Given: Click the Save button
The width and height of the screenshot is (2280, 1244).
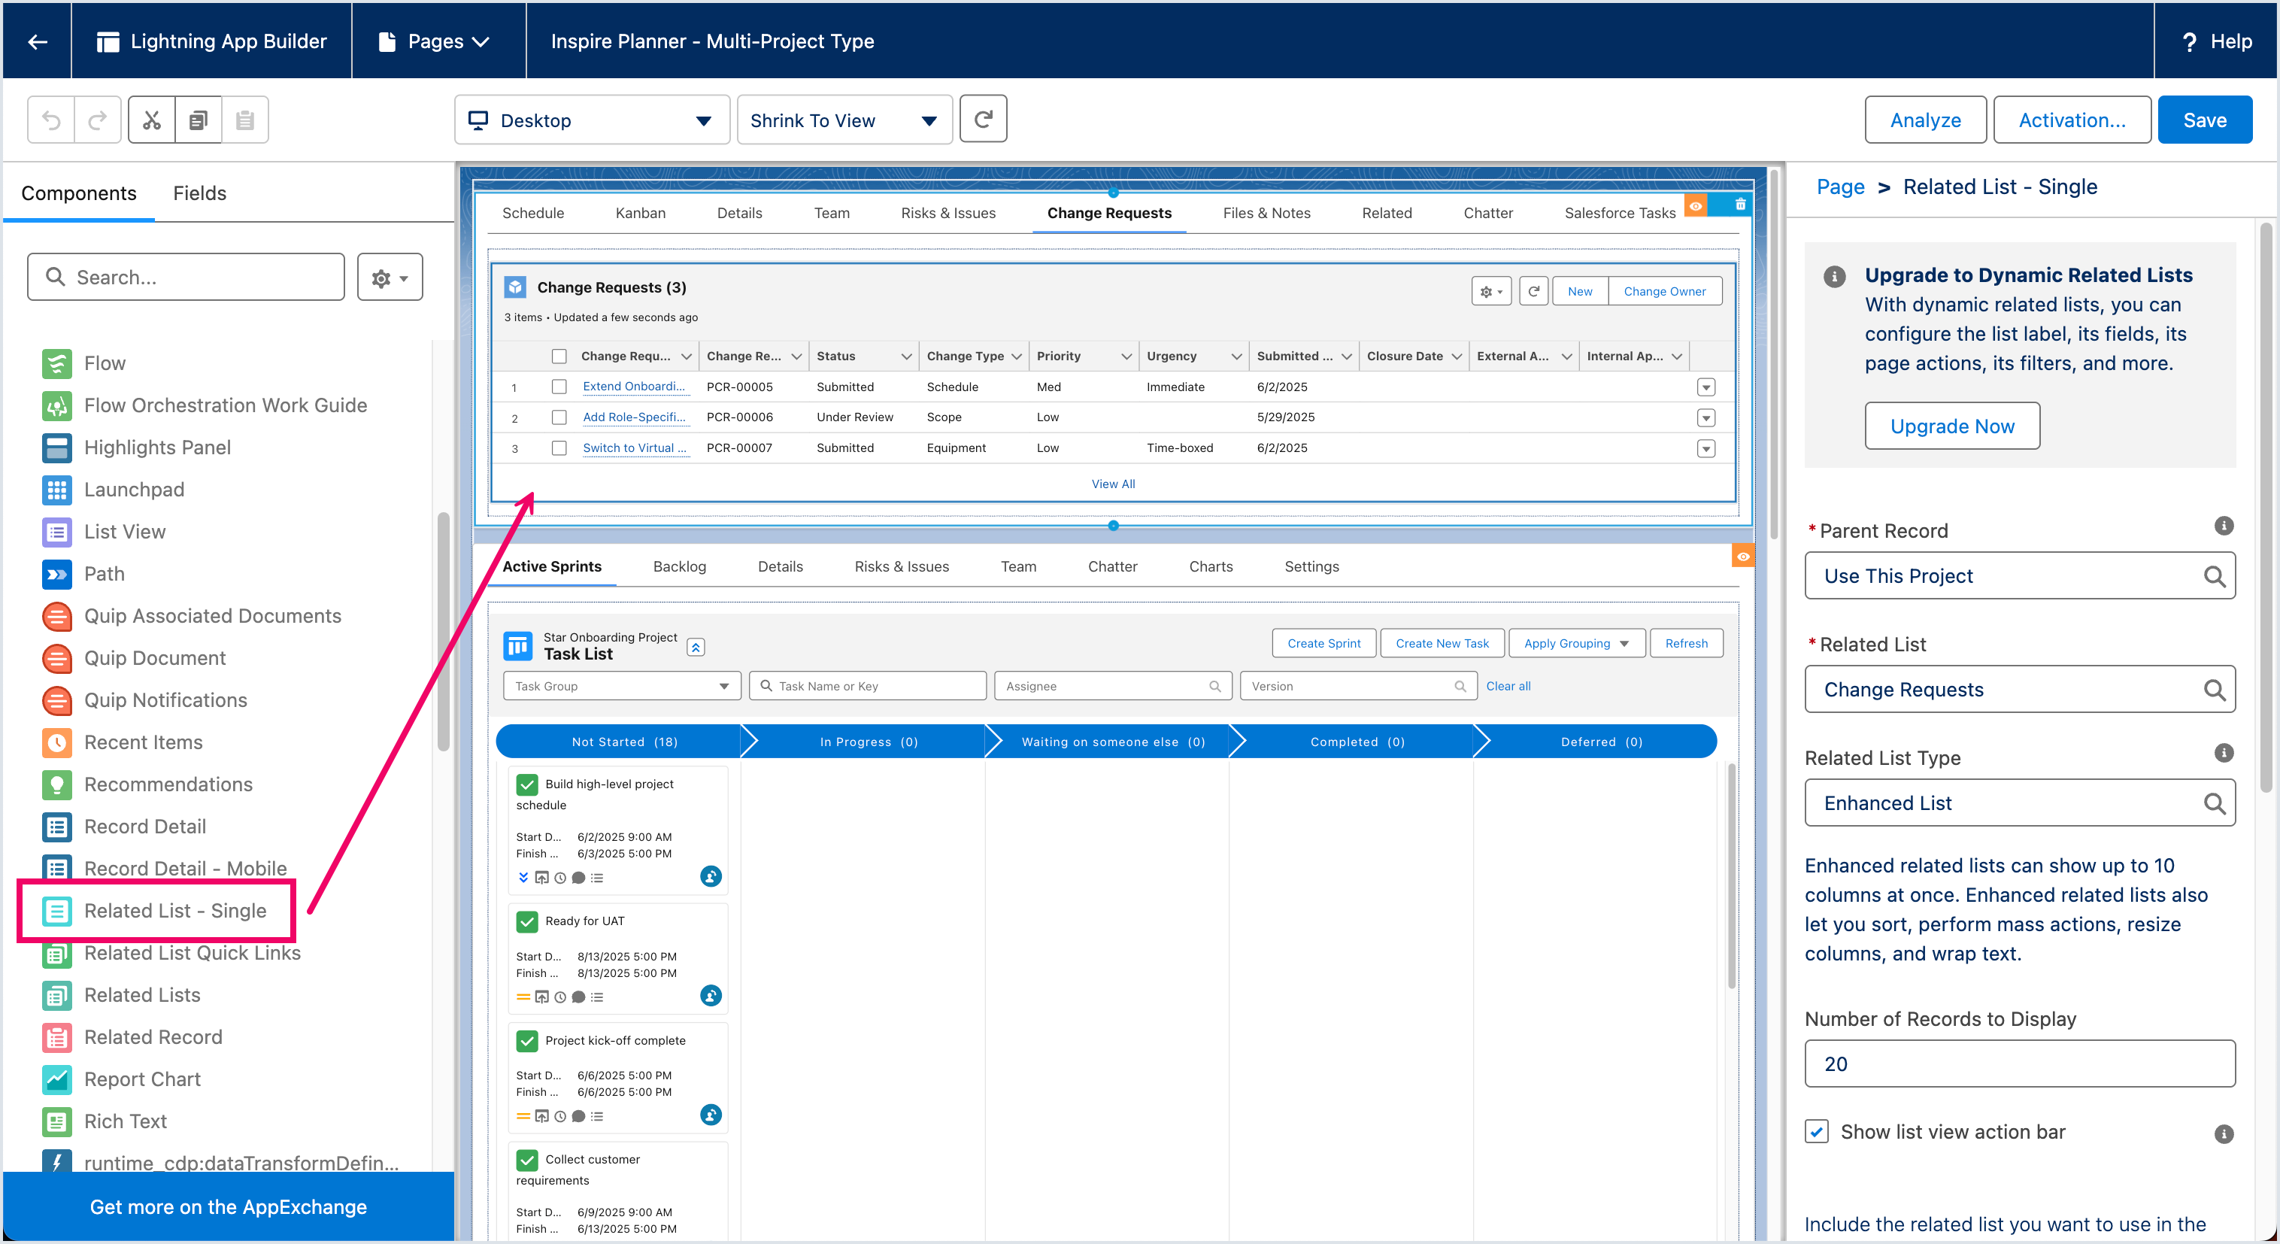Looking at the screenshot, I should pos(2204,120).
